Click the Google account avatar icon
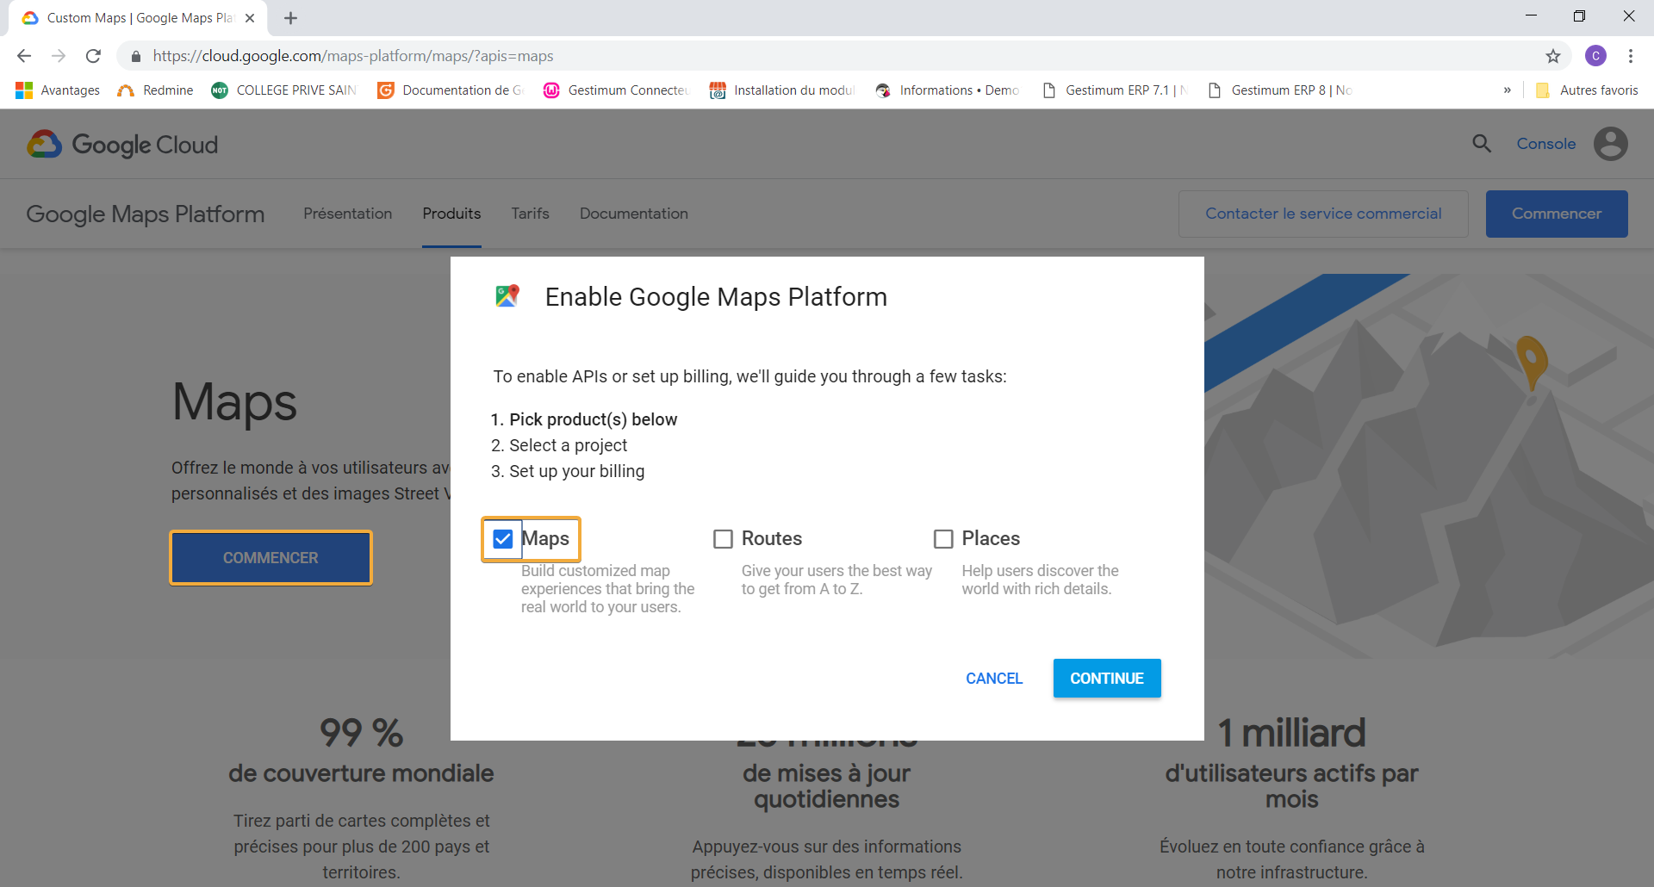The image size is (1654, 887). 1611,144
